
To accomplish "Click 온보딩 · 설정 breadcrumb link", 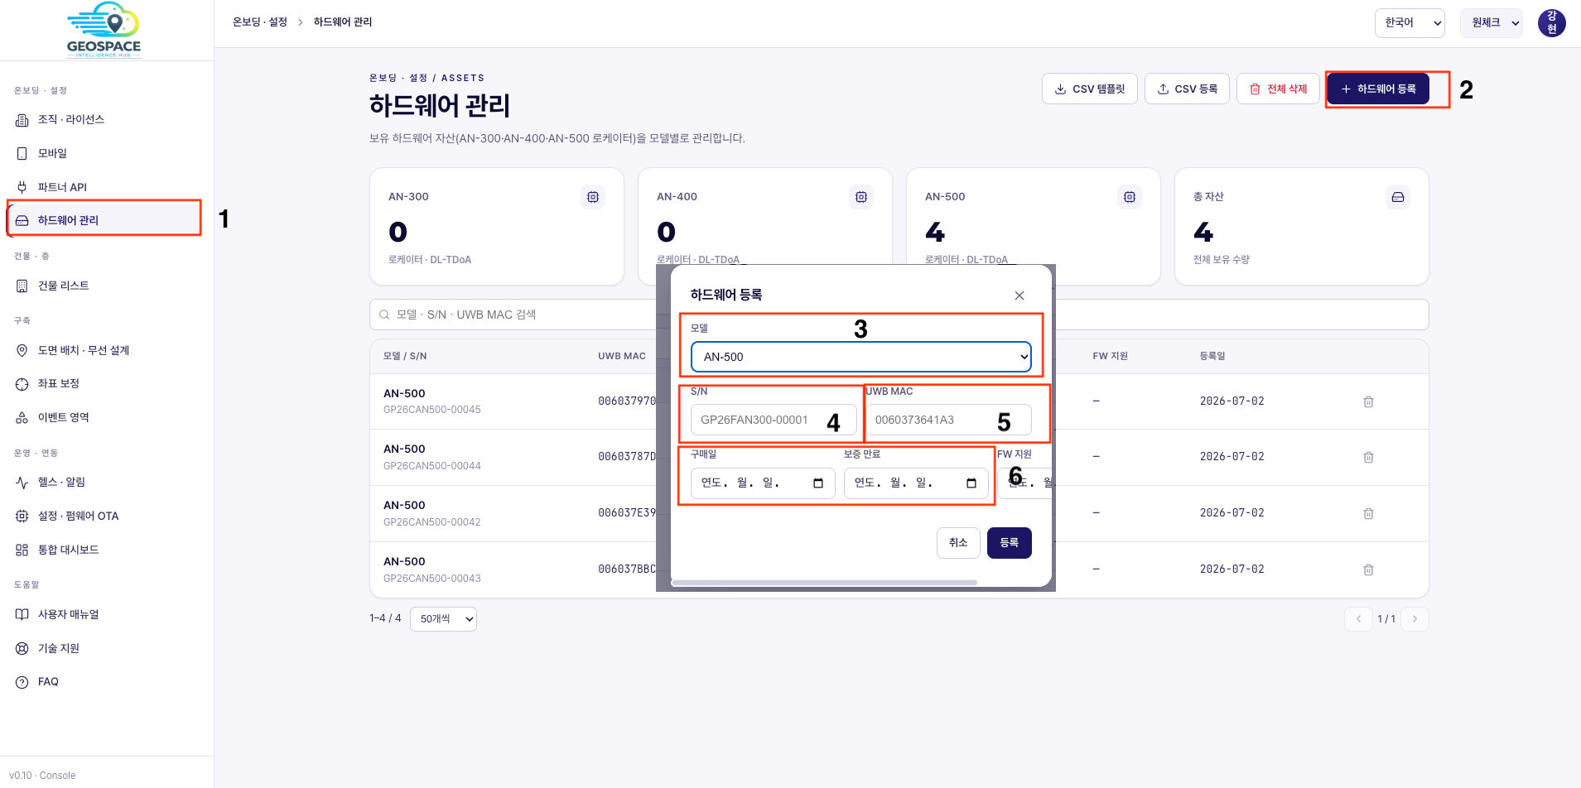I will (260, 22).
